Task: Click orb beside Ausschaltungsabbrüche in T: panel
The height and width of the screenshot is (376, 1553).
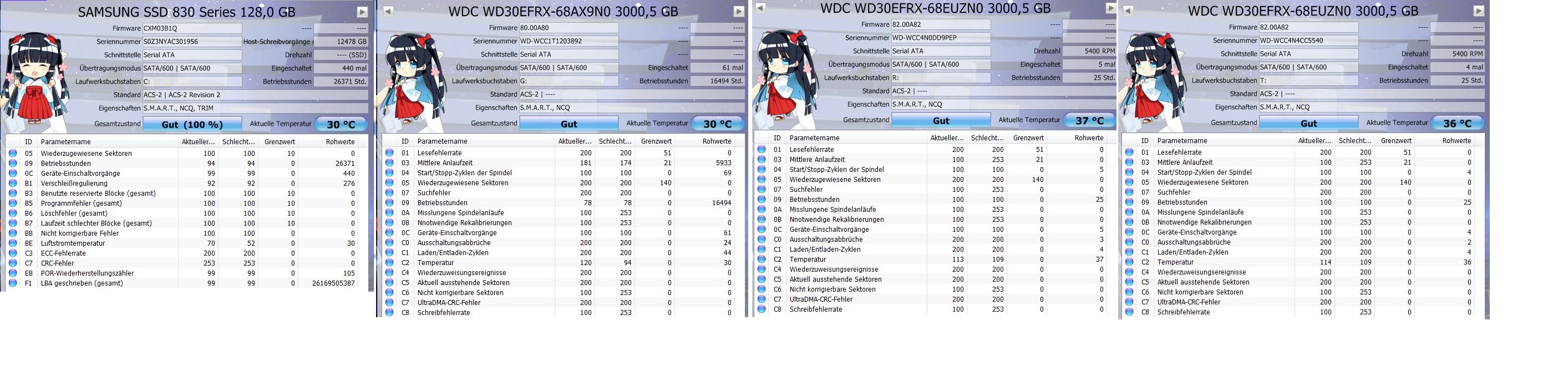Action: click(x=1129, y=242)
